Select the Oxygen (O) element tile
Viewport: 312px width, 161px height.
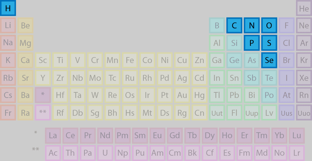pyautogui.click(x=269, y=26)
